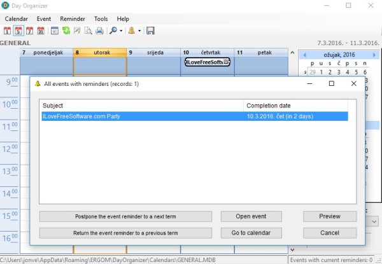Select day 6 in mini calendar
The image size is (382, 264).
coord(365,72)
